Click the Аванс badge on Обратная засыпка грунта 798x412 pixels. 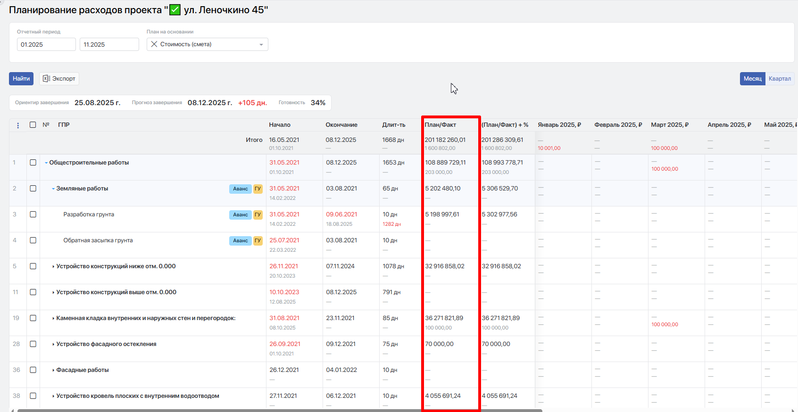240,241
